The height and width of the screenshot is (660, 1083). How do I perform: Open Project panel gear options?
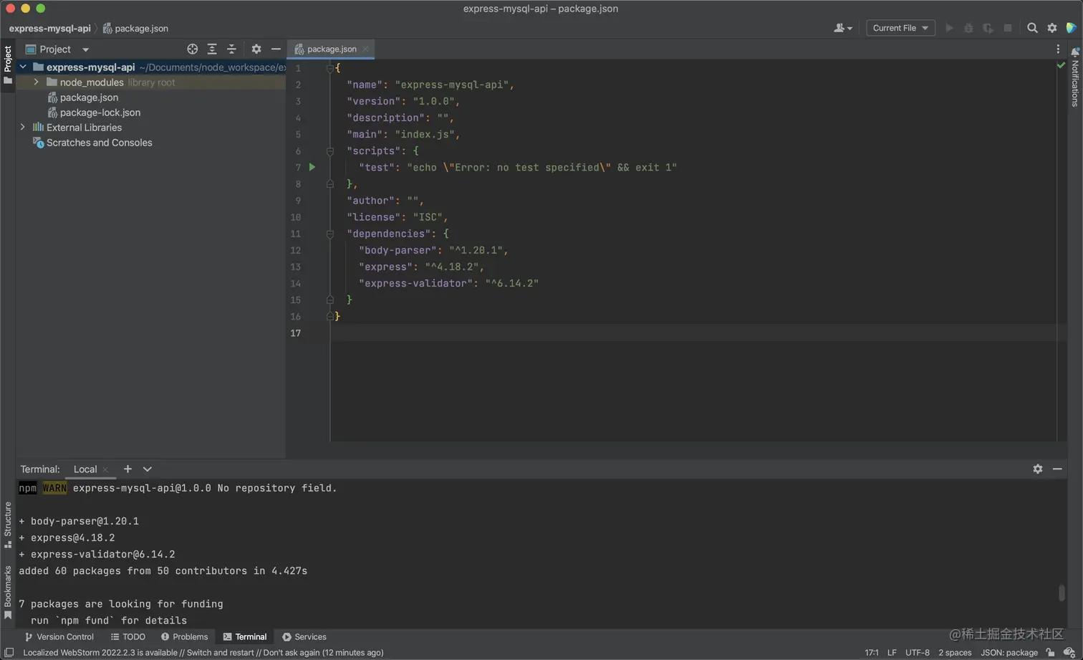pos(256,49)
